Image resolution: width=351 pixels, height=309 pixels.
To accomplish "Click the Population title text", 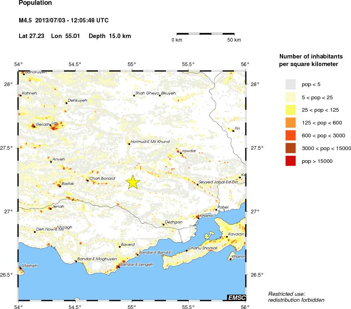I will (35, 3).
